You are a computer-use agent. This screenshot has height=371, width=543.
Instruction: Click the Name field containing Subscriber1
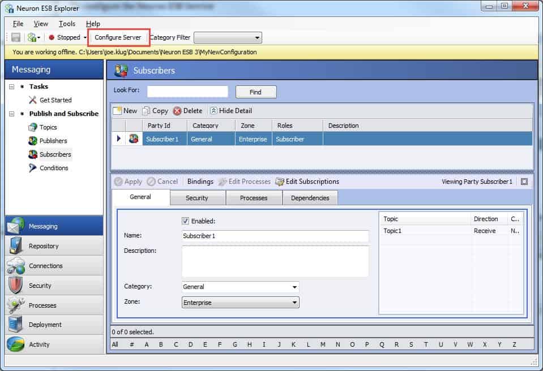click(275, 236)
